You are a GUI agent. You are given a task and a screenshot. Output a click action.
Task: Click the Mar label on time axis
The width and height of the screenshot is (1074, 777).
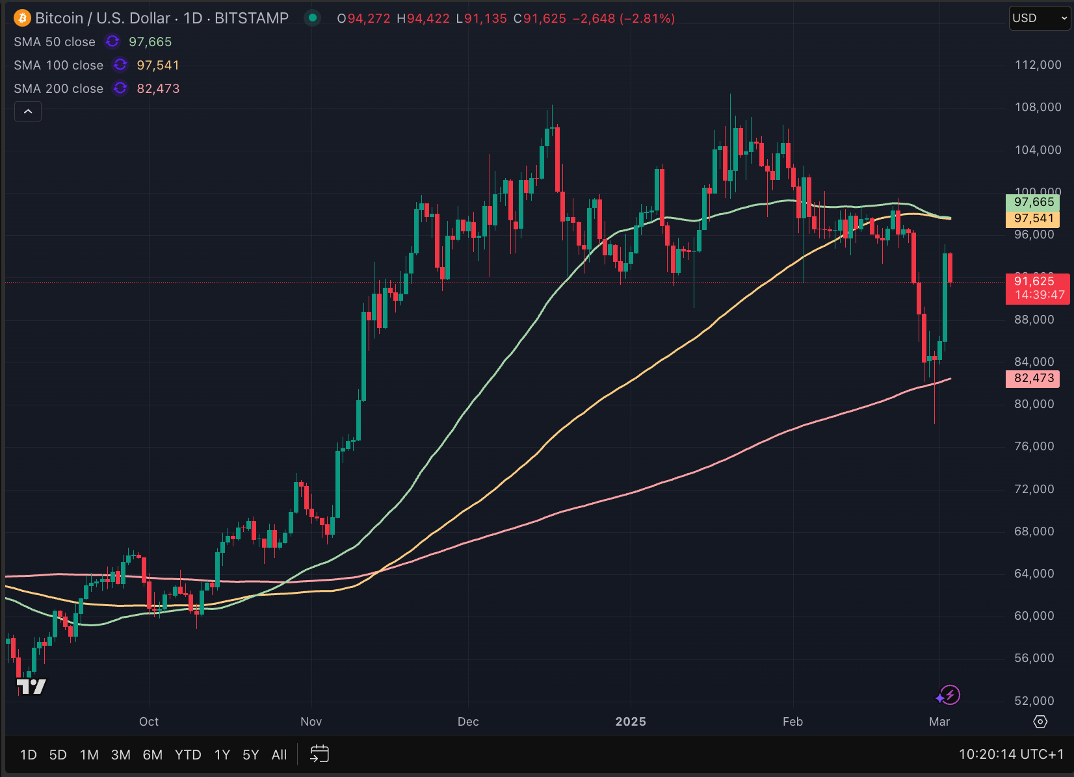[939, 722]
